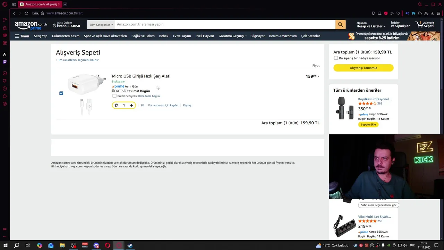Screen dimensions: 444x250
Task: Click the site lock security icon
Action: [x=42, y=13]
